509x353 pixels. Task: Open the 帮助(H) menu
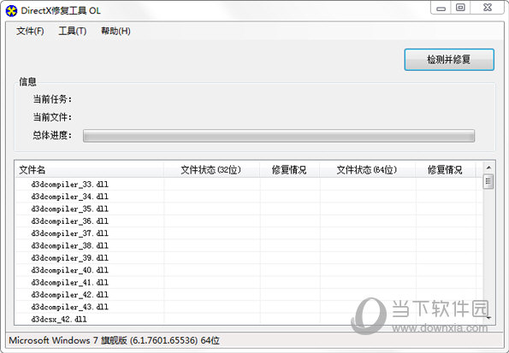coord(115,31)
